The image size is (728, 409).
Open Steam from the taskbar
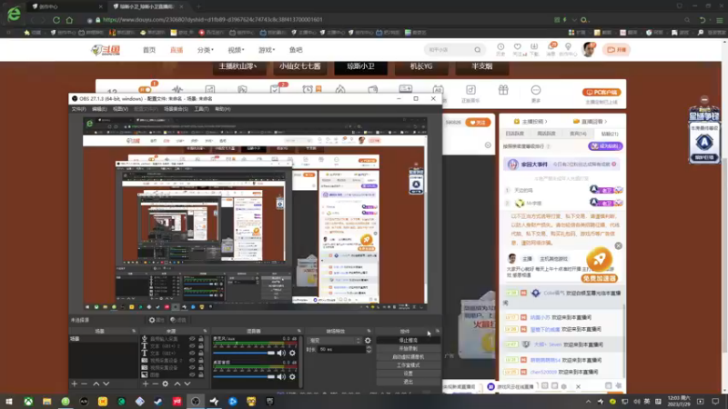(x=158, y=401)
